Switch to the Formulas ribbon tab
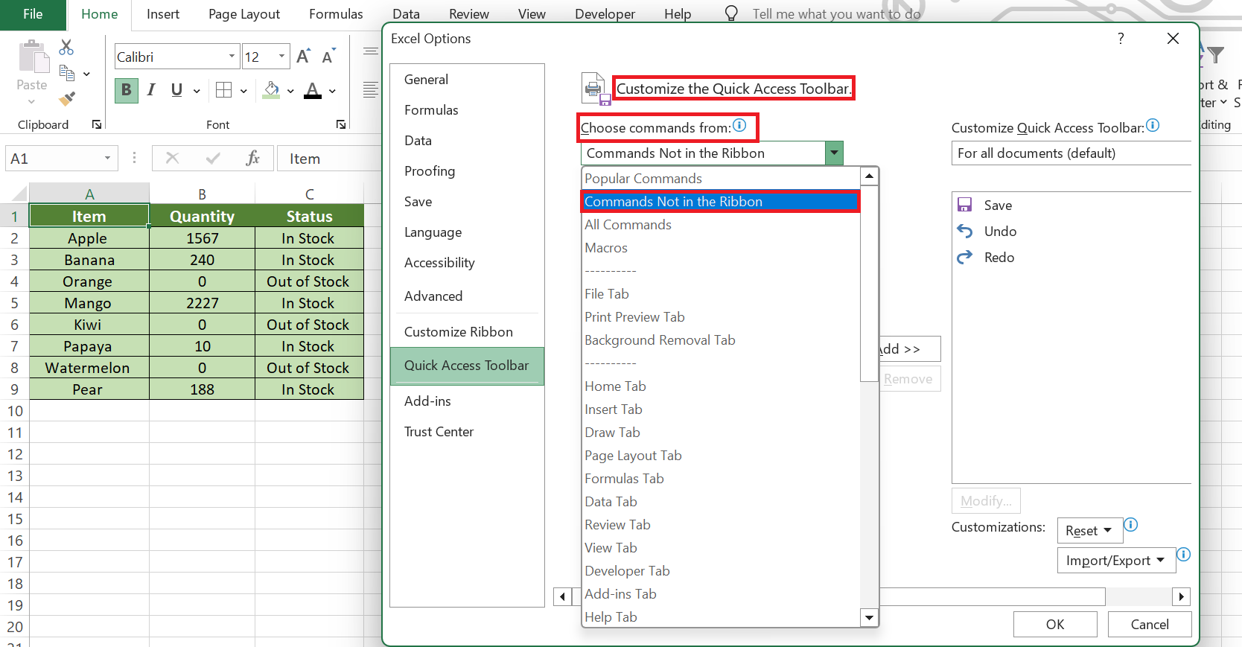This screenshot has height=647, width=1242. click(336, 14)
